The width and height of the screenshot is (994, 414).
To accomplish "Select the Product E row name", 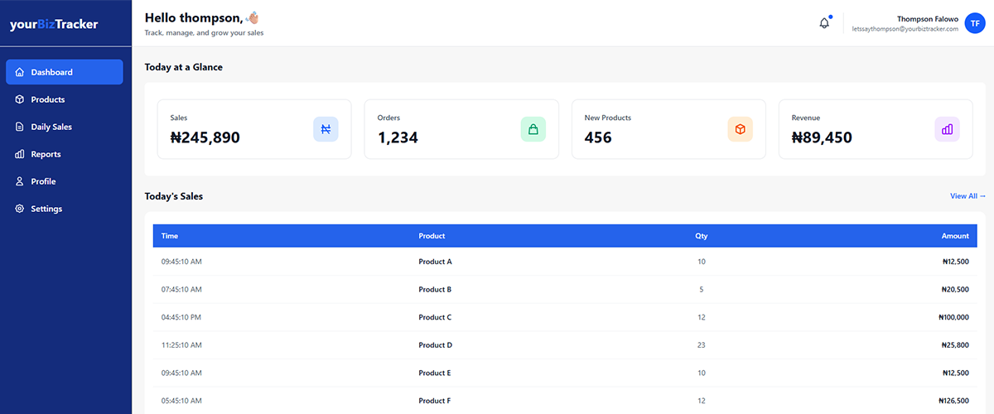I will 435,373.
